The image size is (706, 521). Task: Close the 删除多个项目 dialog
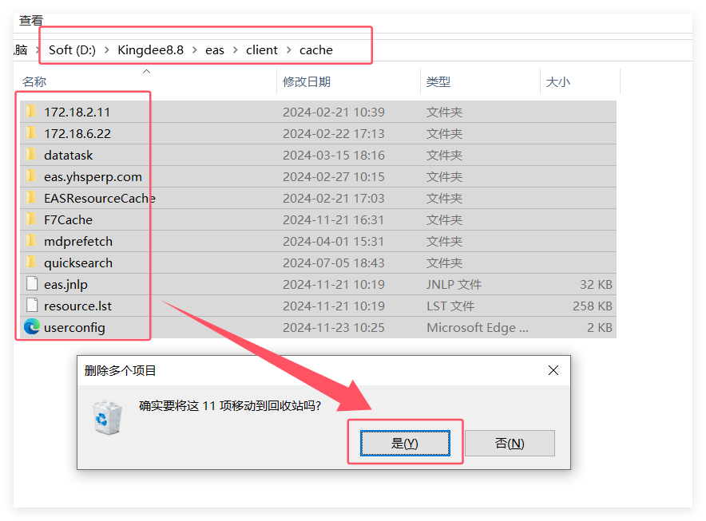[553, 370]
